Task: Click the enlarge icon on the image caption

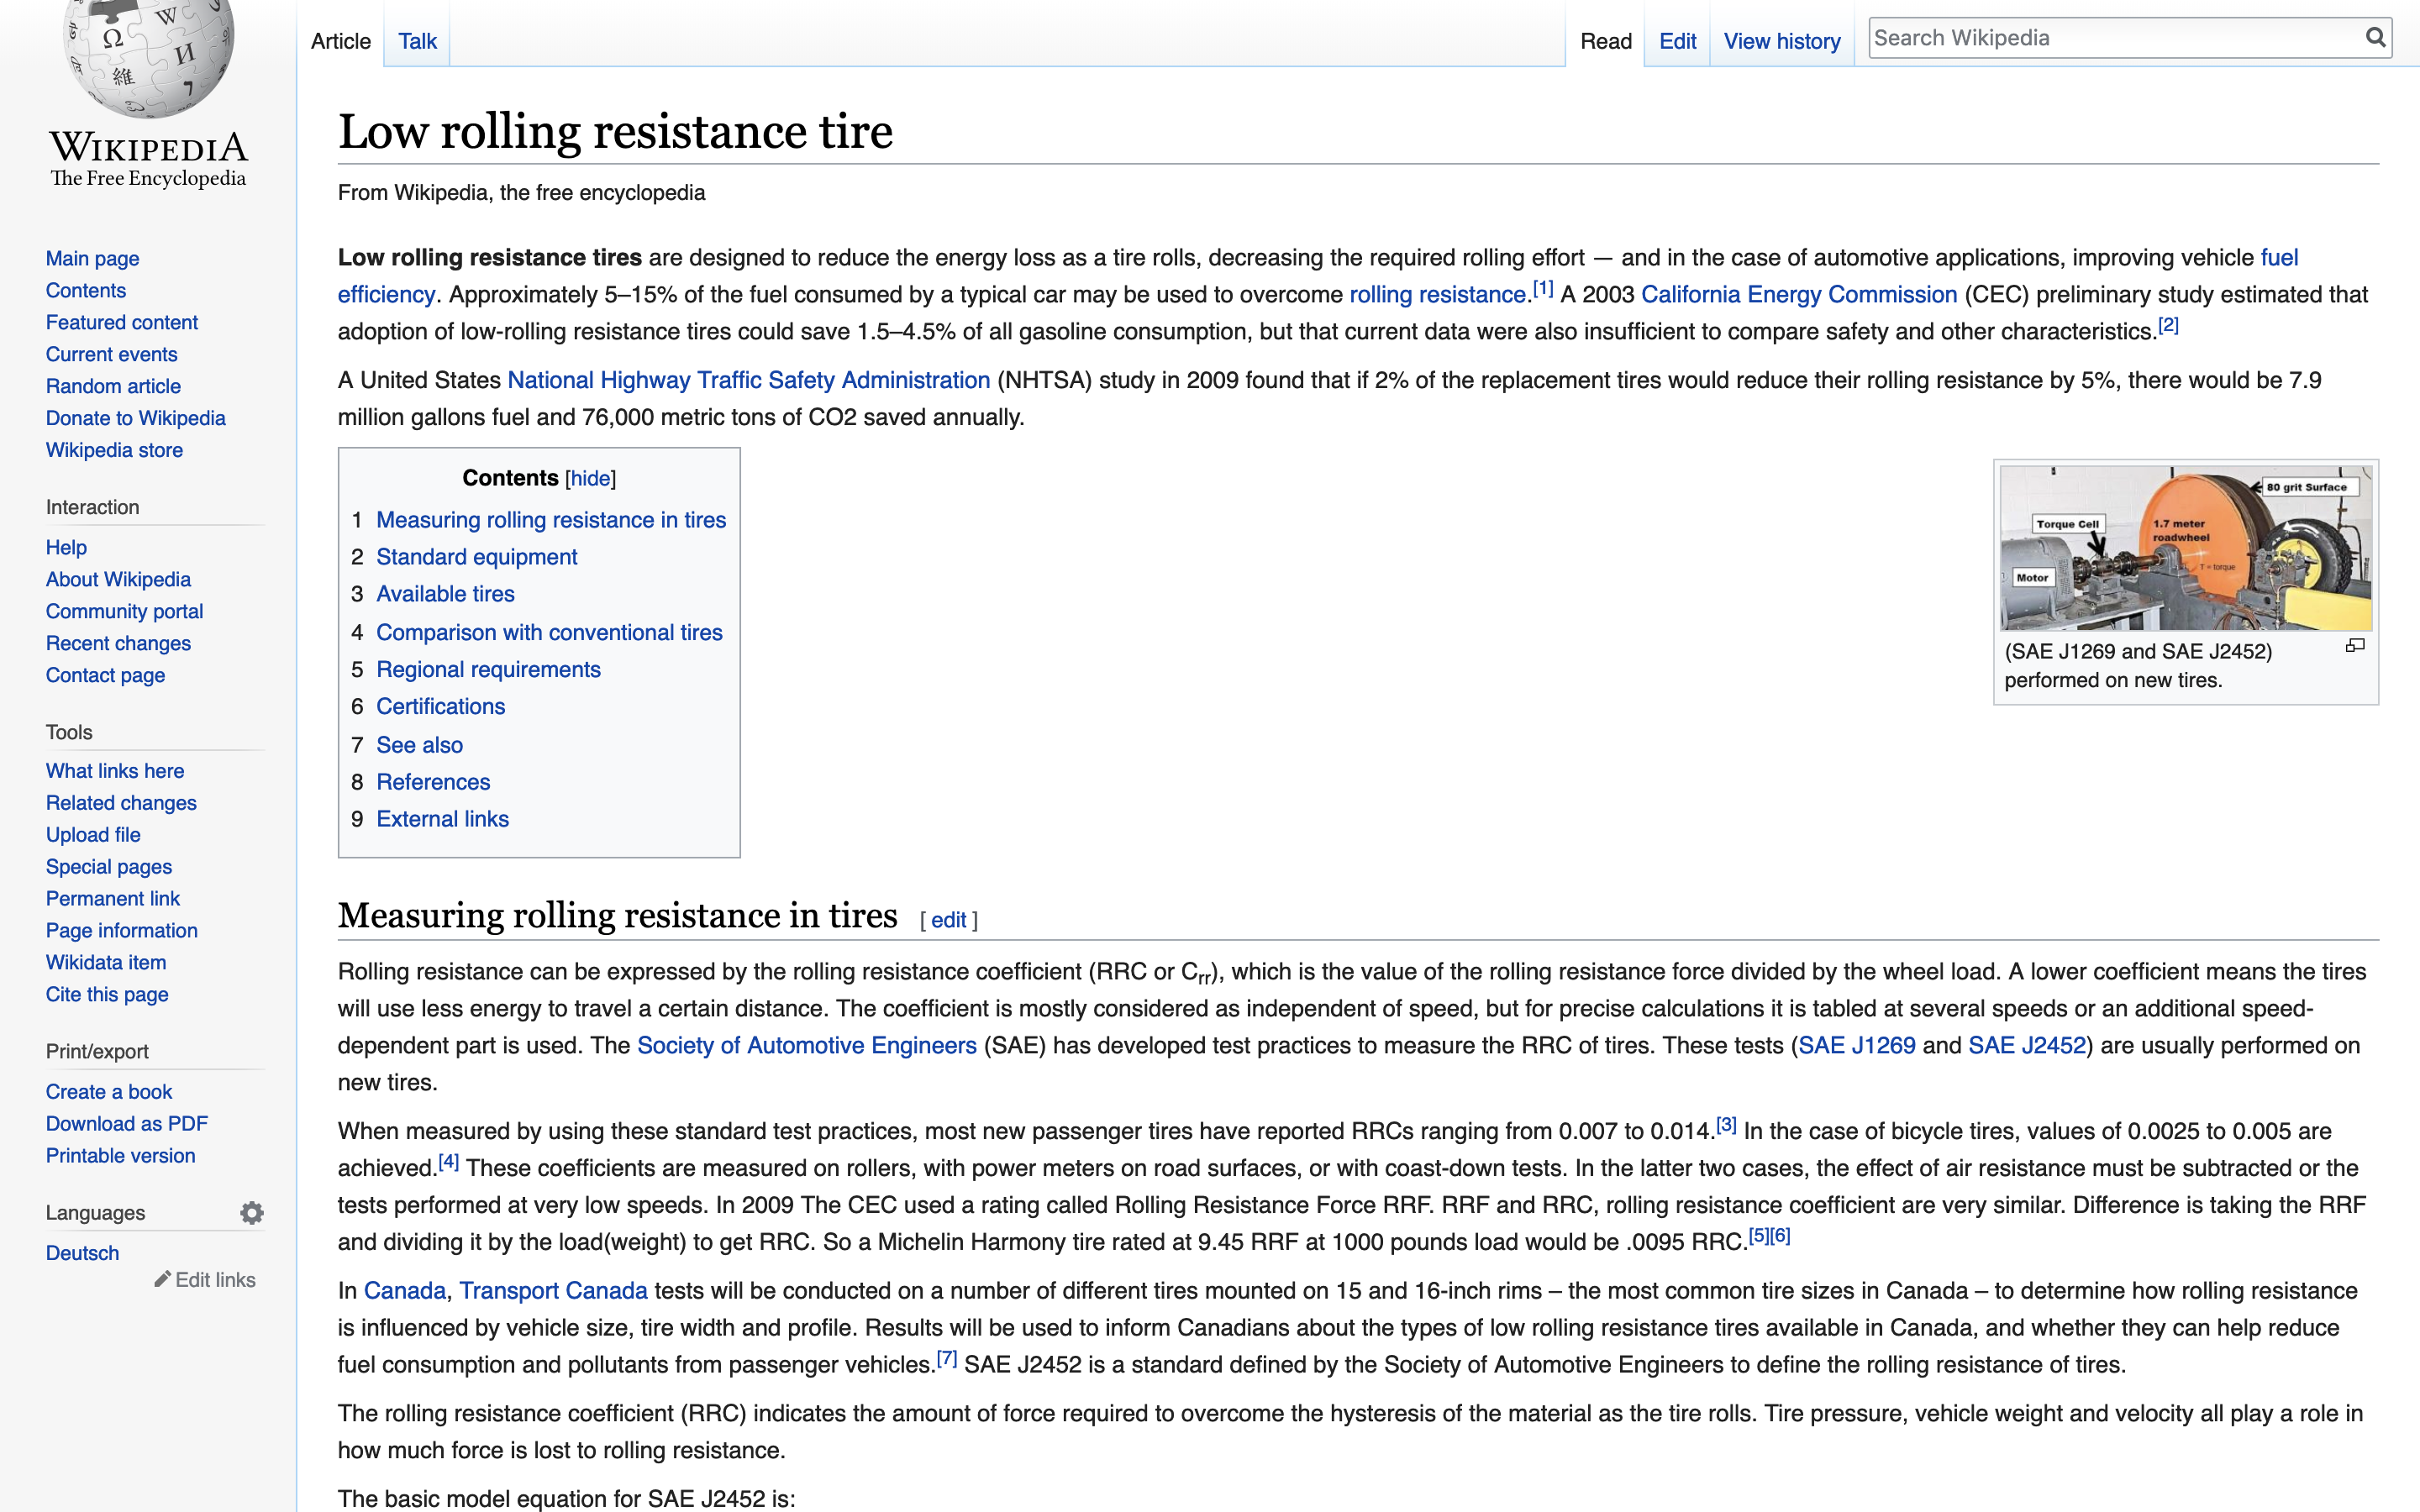Action: tap(2355, 646)
